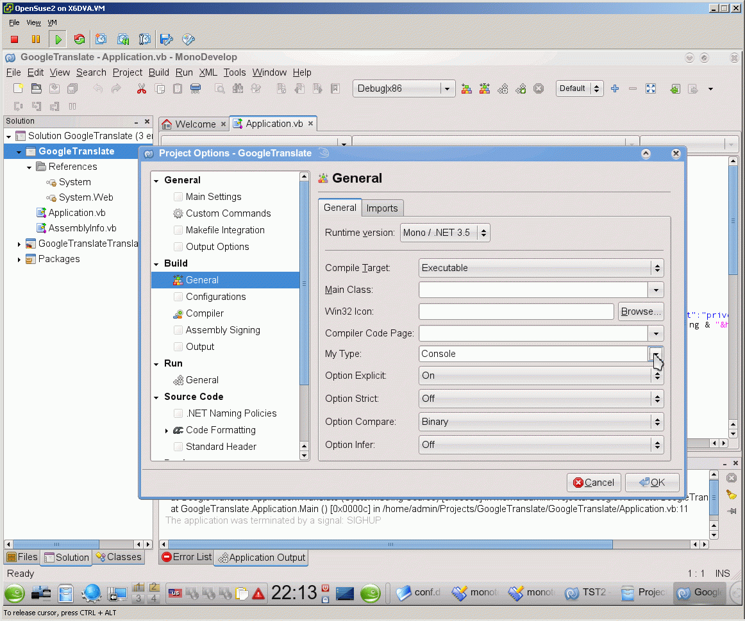Screen dimensions: 745x621
Task: Select Assembly Signing page
Action: (222, 330)
